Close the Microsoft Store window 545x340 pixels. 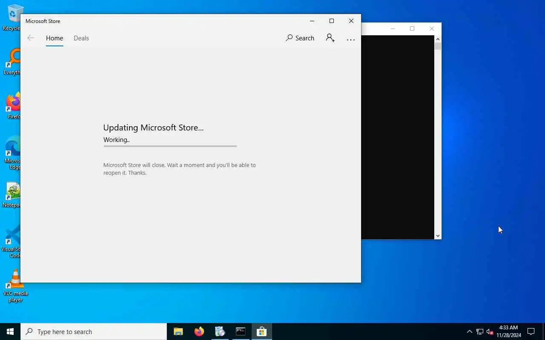[x=351, y=21]
